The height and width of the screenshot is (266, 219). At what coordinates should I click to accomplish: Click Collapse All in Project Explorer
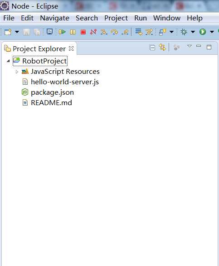(152, 48)
